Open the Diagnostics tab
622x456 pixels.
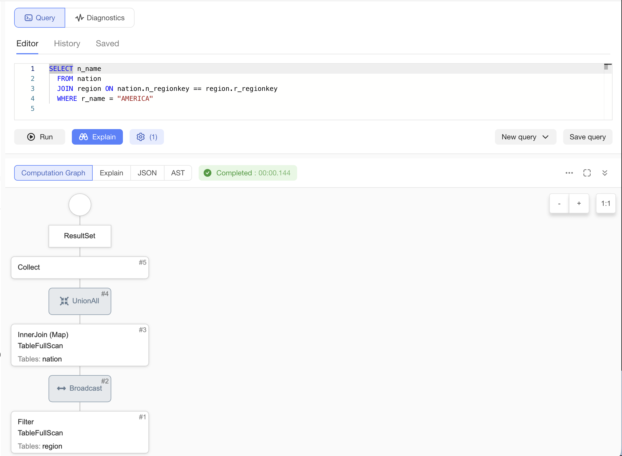point(100,18)
